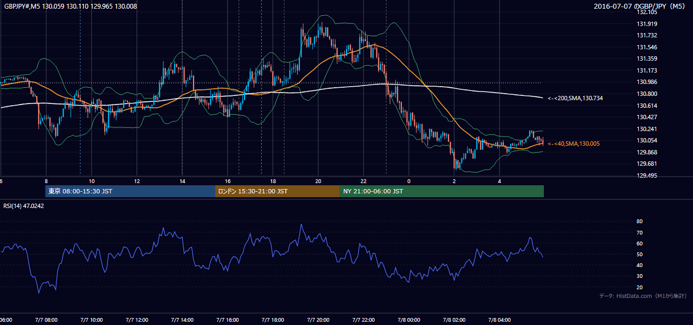693x325 pixels.
Task: Click bottom time label 7/7 16:00
Action: [228, 320]
